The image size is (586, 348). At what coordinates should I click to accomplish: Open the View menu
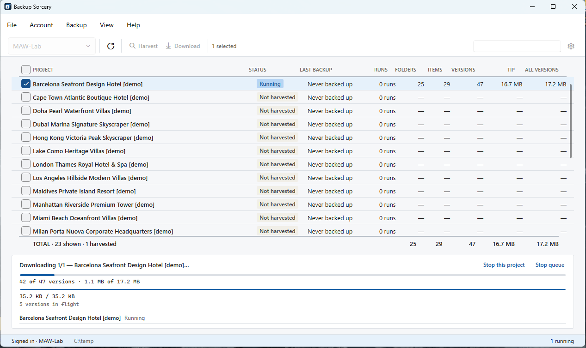[106, 25]
